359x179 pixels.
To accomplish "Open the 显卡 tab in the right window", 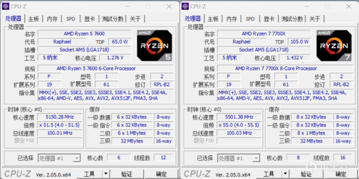I will (269, 19).
